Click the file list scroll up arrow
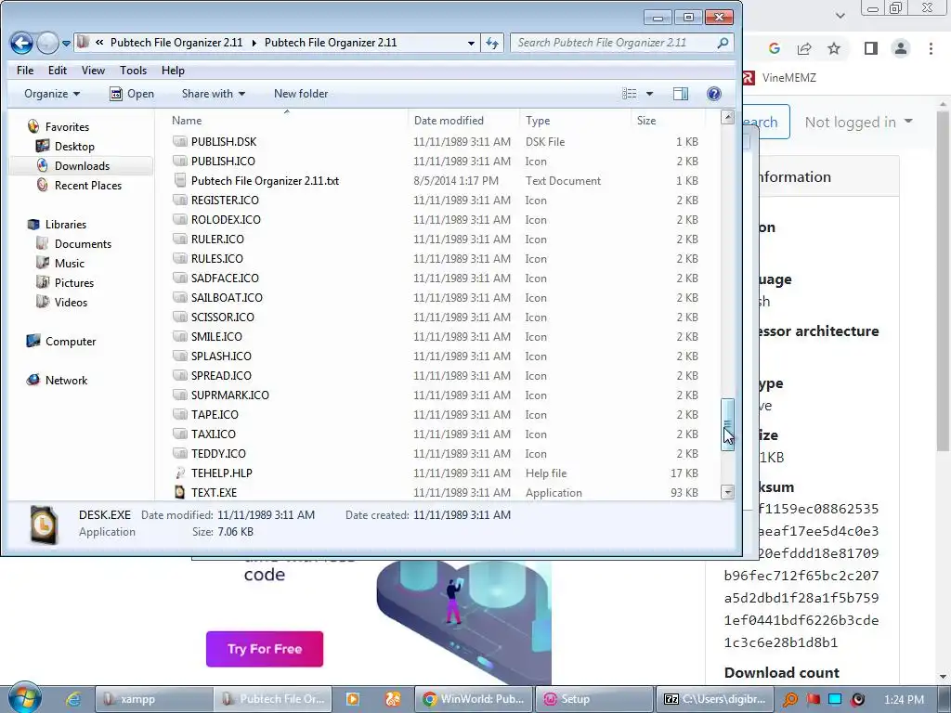 tap(728, 117)
